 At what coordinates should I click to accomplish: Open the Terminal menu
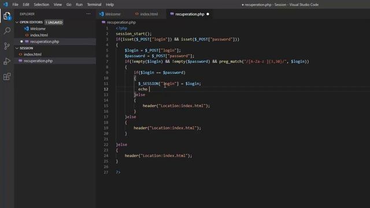[94, 5]
